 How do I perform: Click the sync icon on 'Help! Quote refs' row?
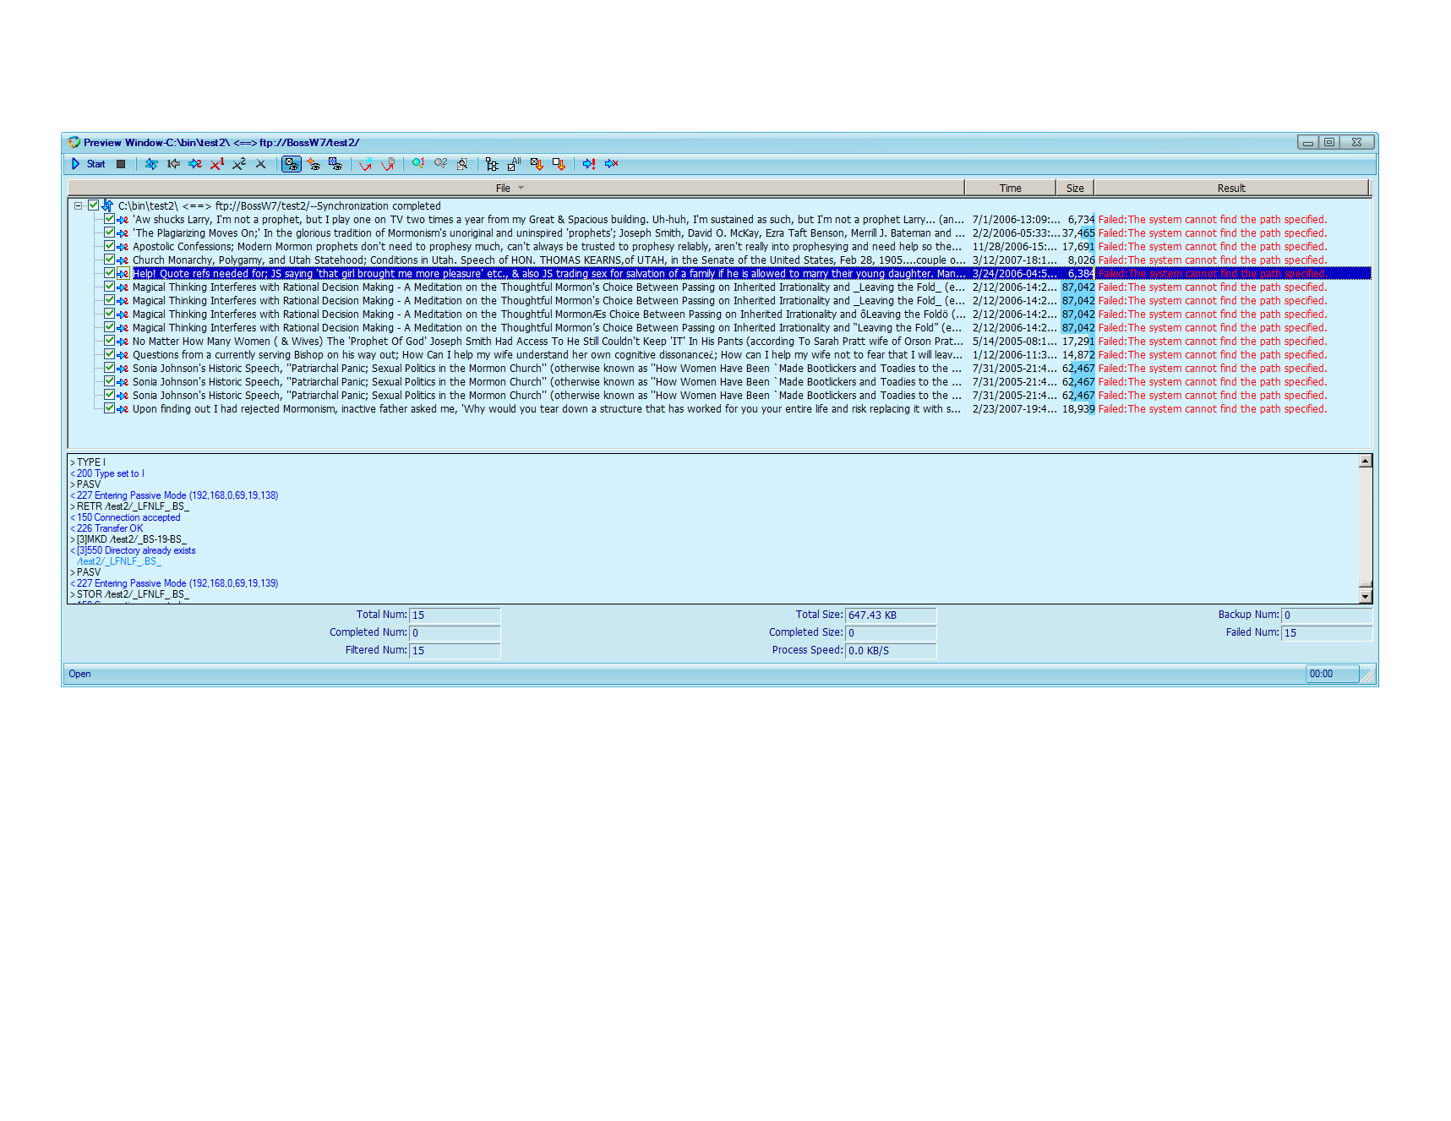123,273
